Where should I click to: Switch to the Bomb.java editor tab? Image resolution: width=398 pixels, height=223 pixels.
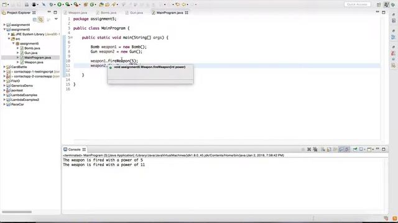106,12
